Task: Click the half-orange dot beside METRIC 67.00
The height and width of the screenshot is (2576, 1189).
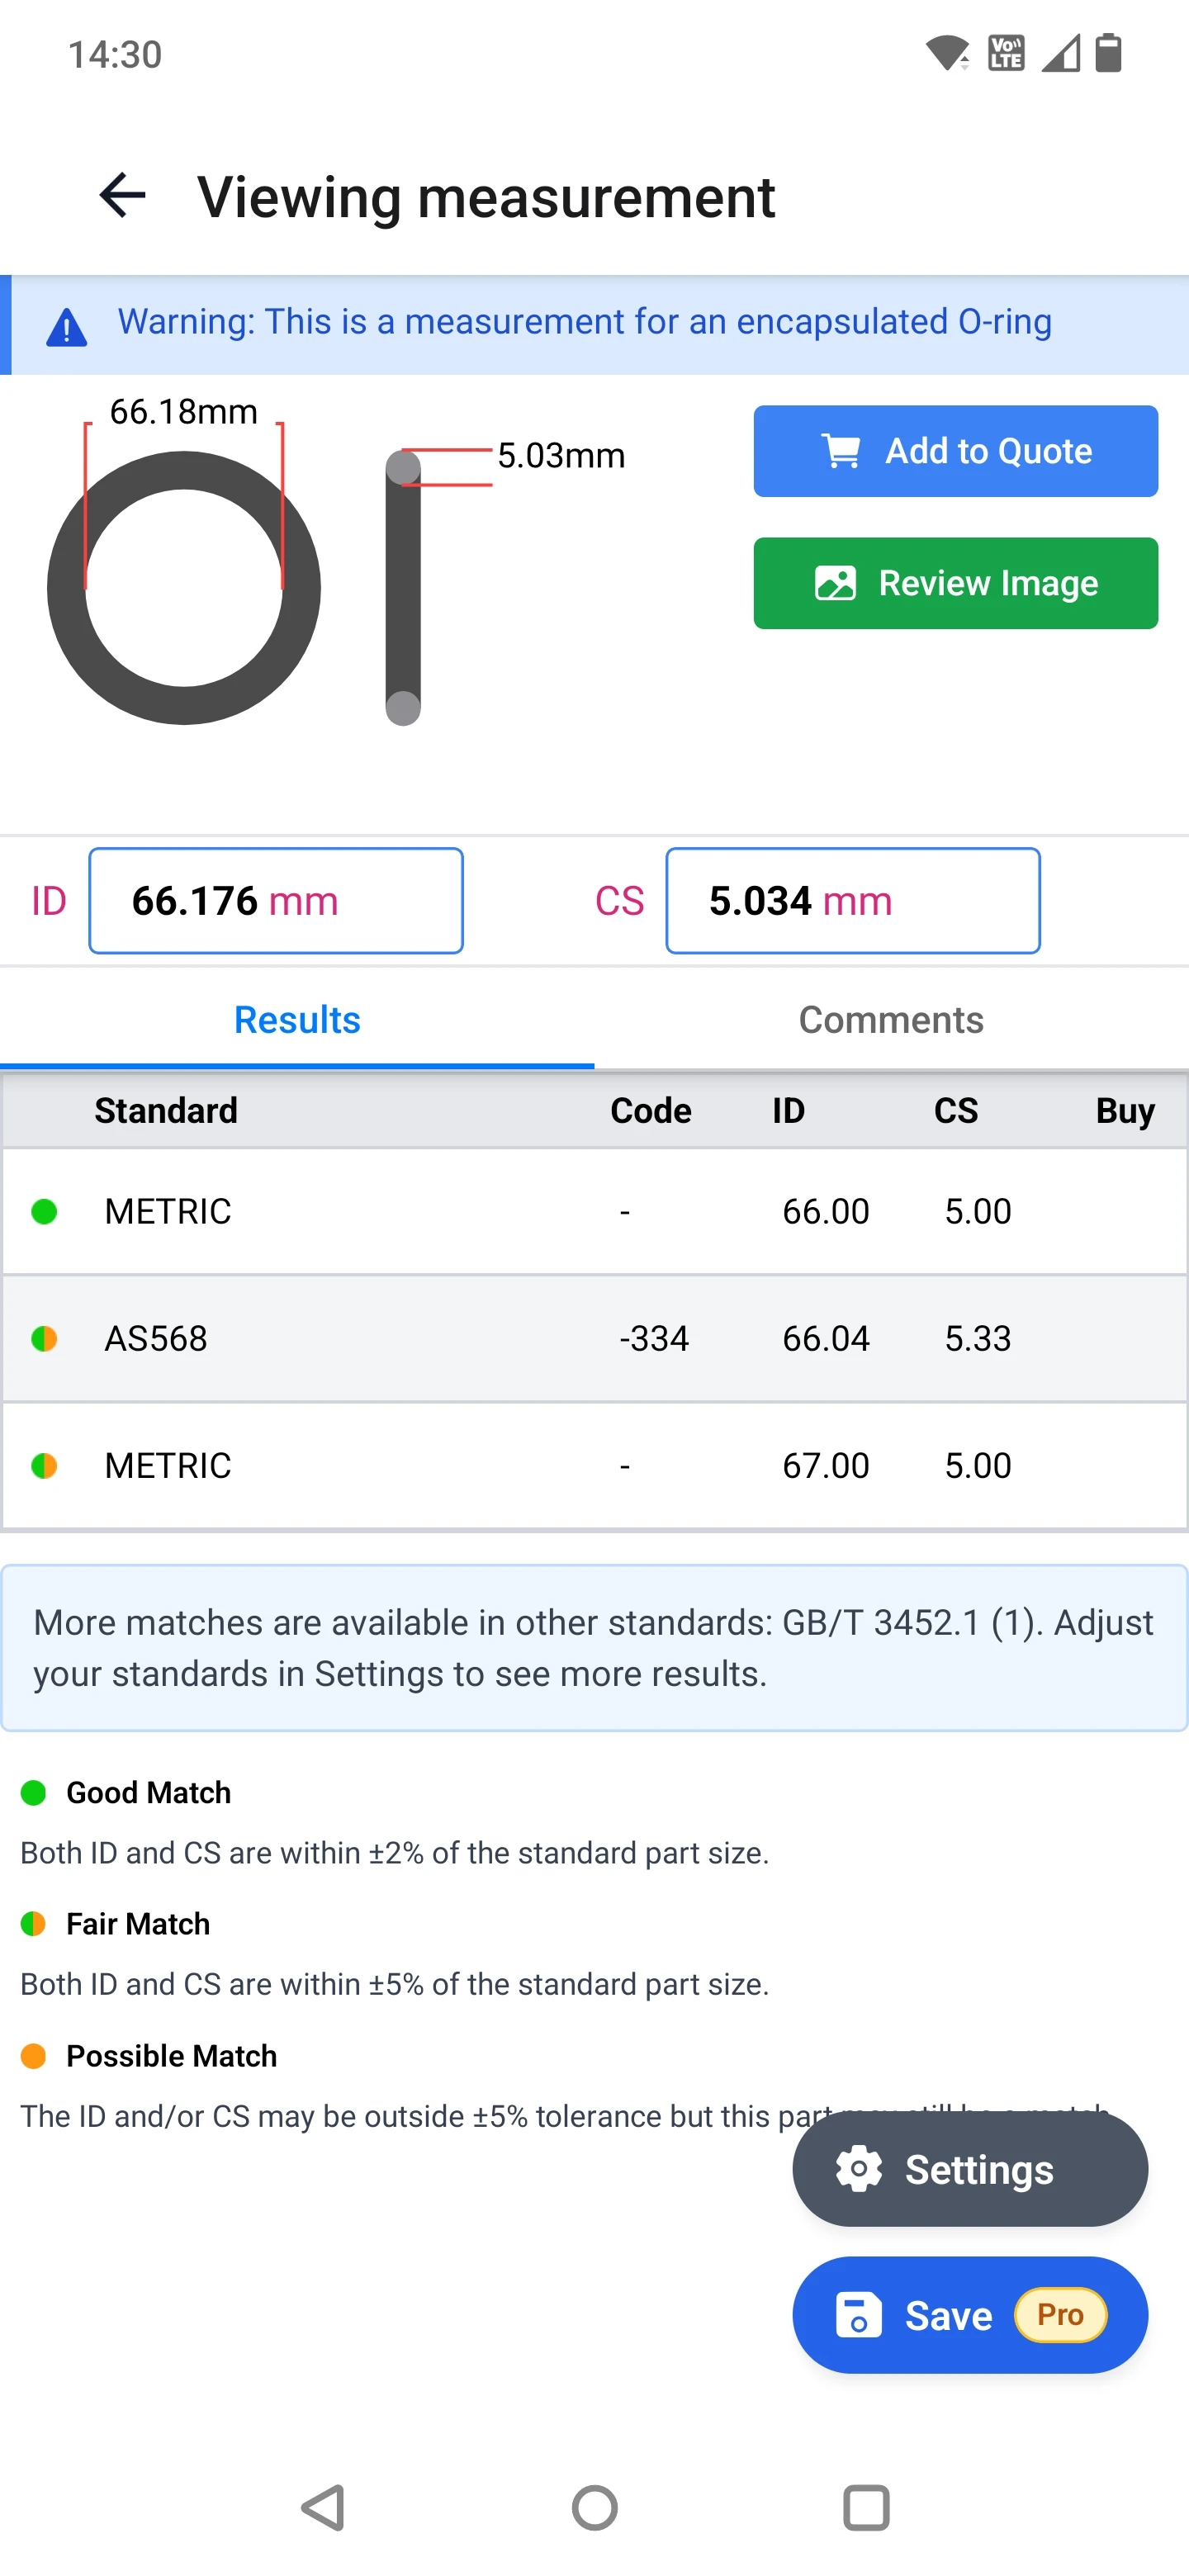Action: [x=44, y=1465]
